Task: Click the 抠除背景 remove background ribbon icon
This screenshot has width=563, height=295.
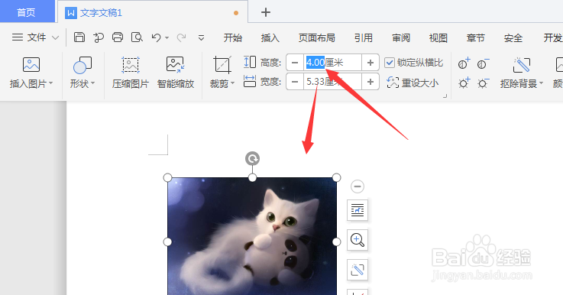Action: 521,65
